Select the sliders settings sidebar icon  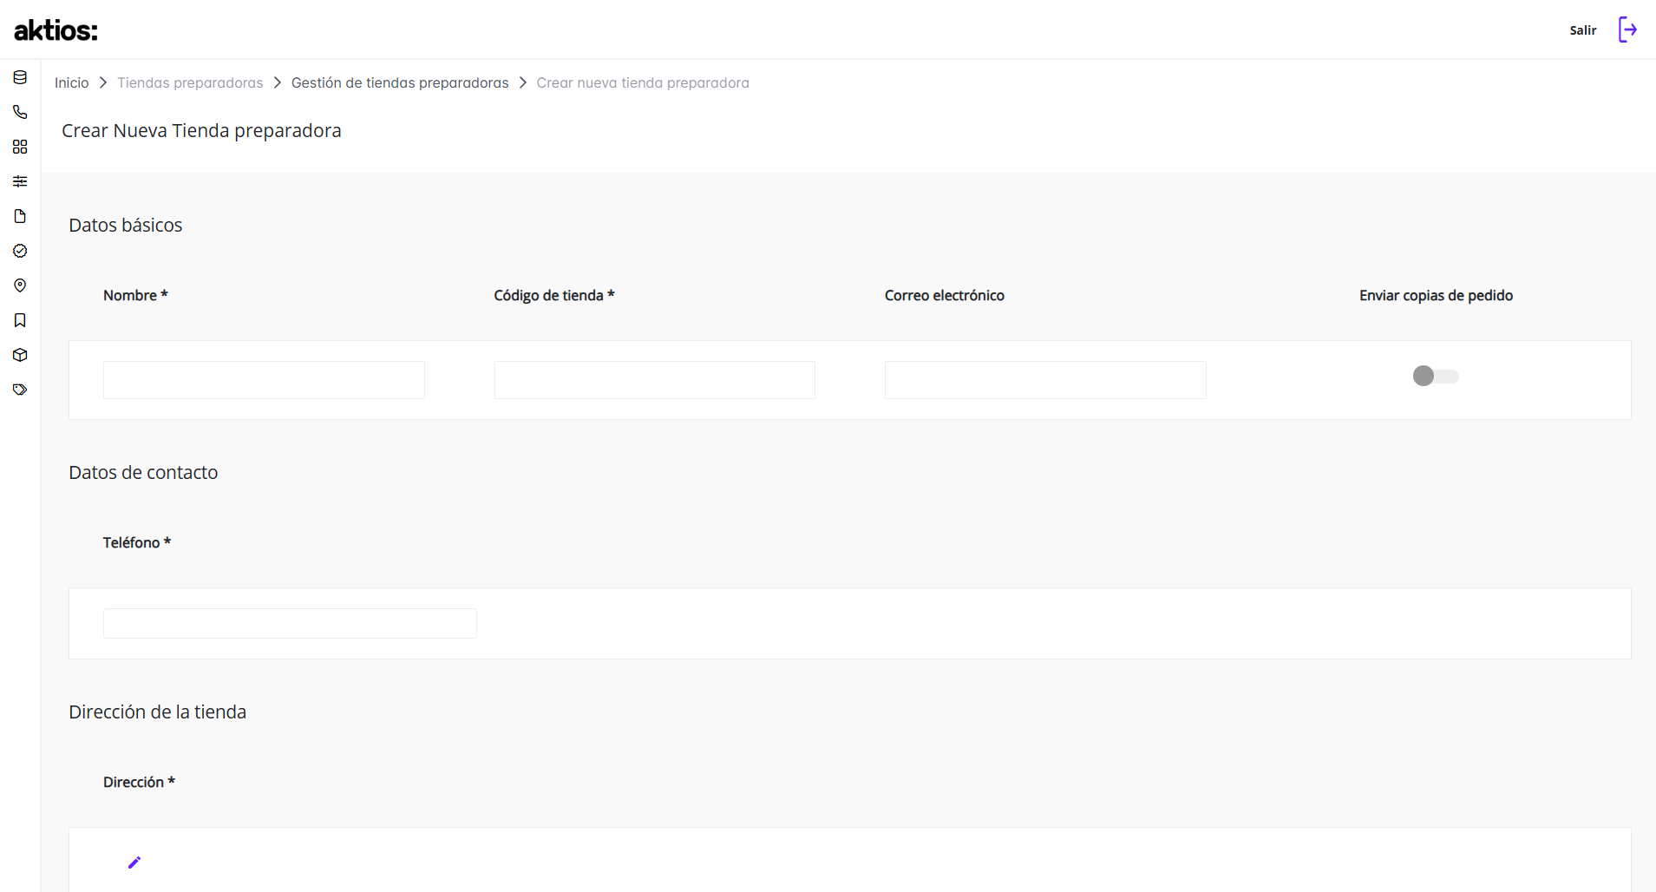[20, 181]
